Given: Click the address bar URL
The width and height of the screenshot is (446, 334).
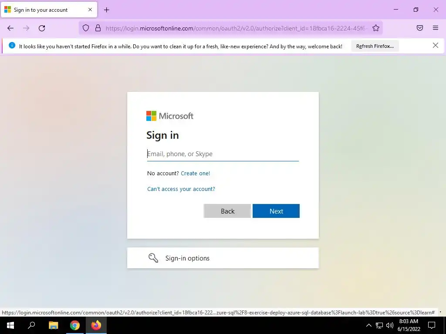Looking at the screenshot, I should (236, 28).
